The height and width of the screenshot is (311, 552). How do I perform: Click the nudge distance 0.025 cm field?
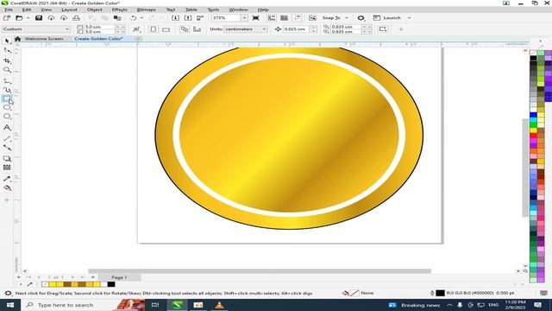pos(296,29)
